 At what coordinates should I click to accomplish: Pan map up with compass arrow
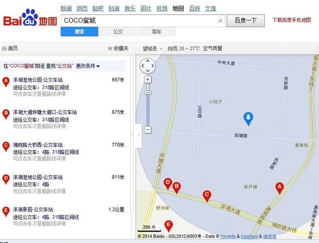coord(148,61)
